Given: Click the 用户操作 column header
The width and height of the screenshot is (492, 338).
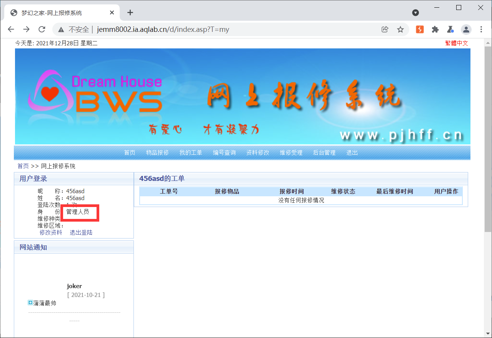Looking at the screenshot, I should [x=446, y=191].
